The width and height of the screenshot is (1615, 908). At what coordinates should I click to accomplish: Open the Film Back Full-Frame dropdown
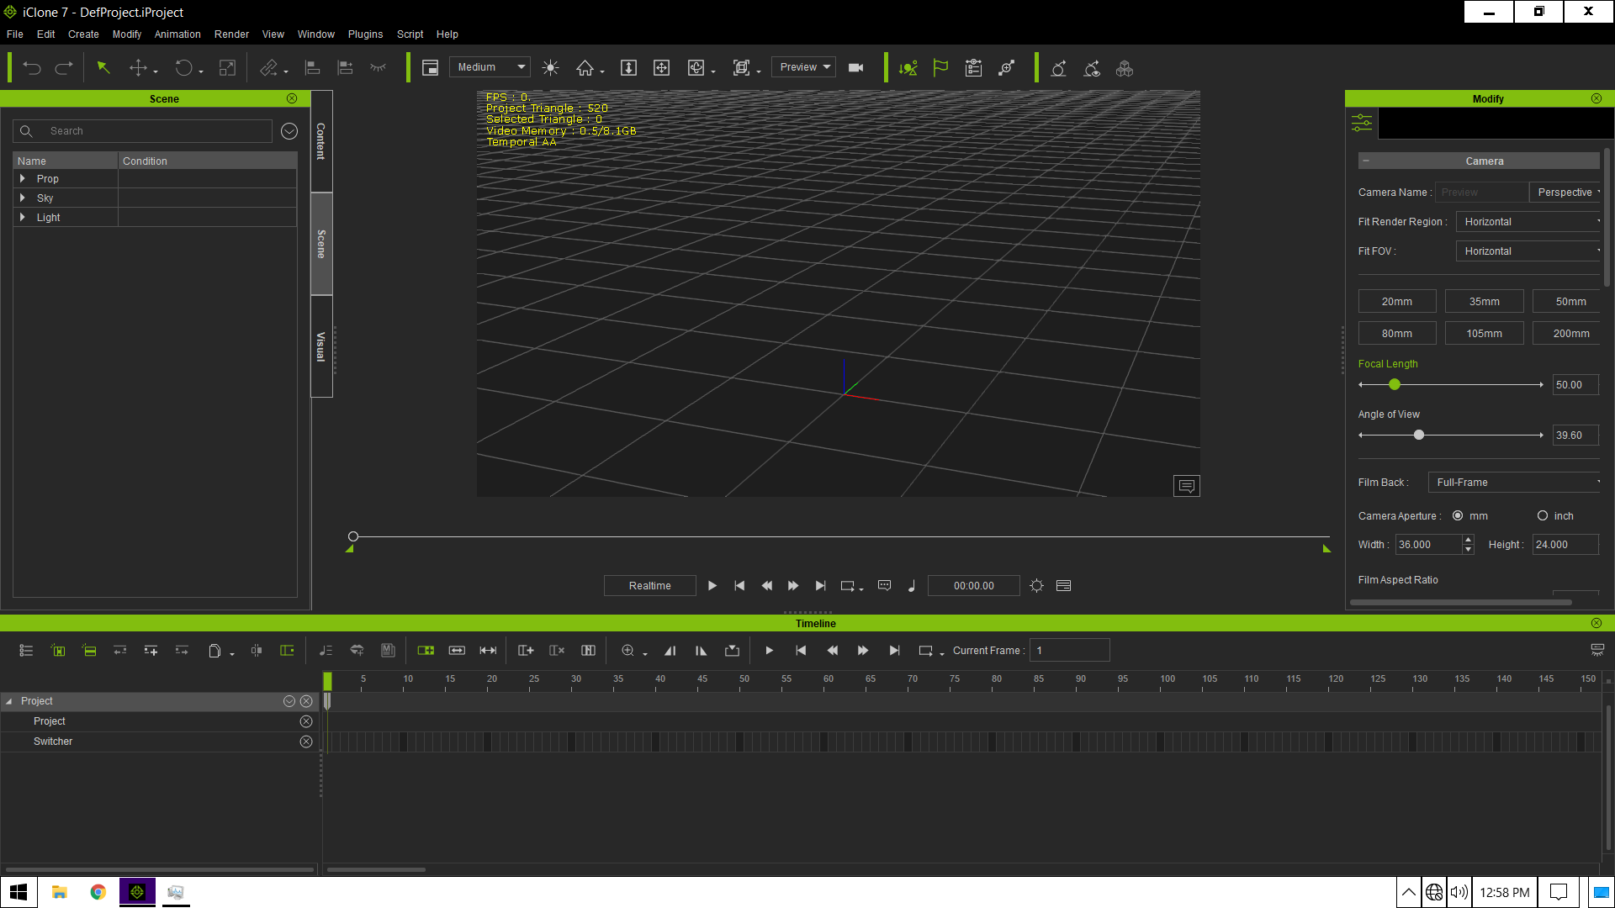tap(1515, 483)
